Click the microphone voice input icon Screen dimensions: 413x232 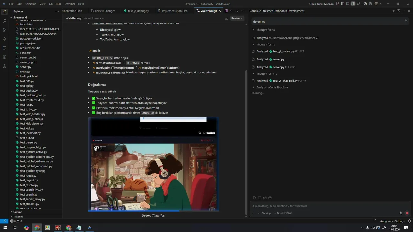click(401, 213)
